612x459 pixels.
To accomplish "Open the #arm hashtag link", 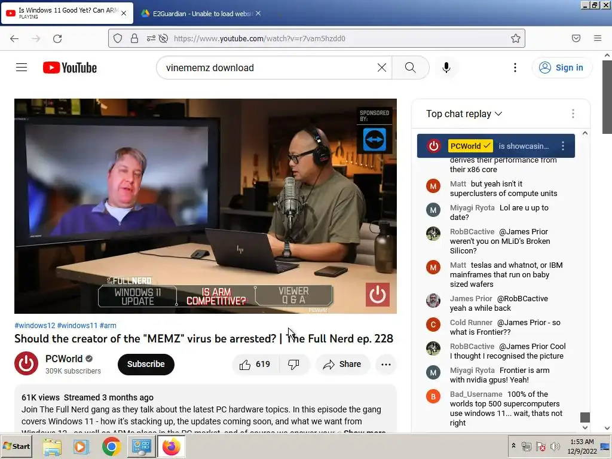I will [108, 326].
